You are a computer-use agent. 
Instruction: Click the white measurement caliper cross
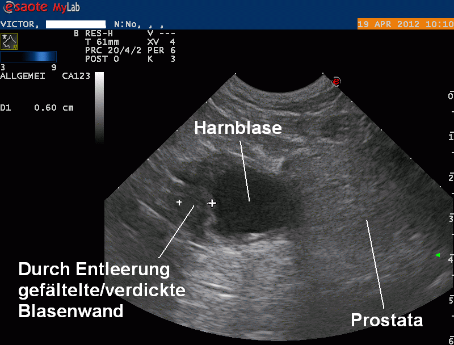[x=212, y=203]
